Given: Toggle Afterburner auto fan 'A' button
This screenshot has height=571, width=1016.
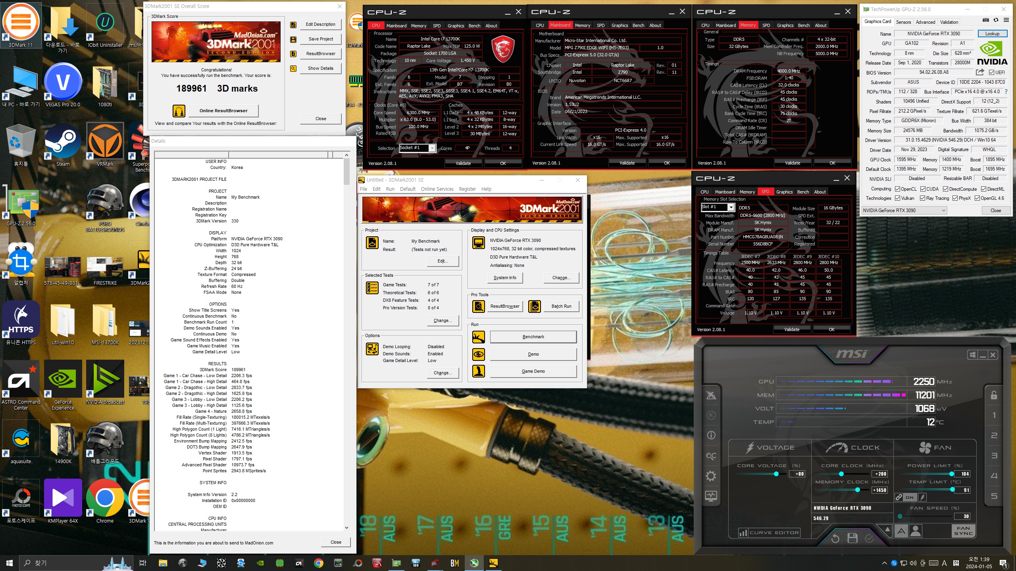Looking at the screenshot, I should point(901,531).
